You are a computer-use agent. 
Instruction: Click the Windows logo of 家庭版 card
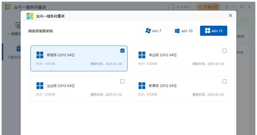pyautogui.click(x=40, y=55)
